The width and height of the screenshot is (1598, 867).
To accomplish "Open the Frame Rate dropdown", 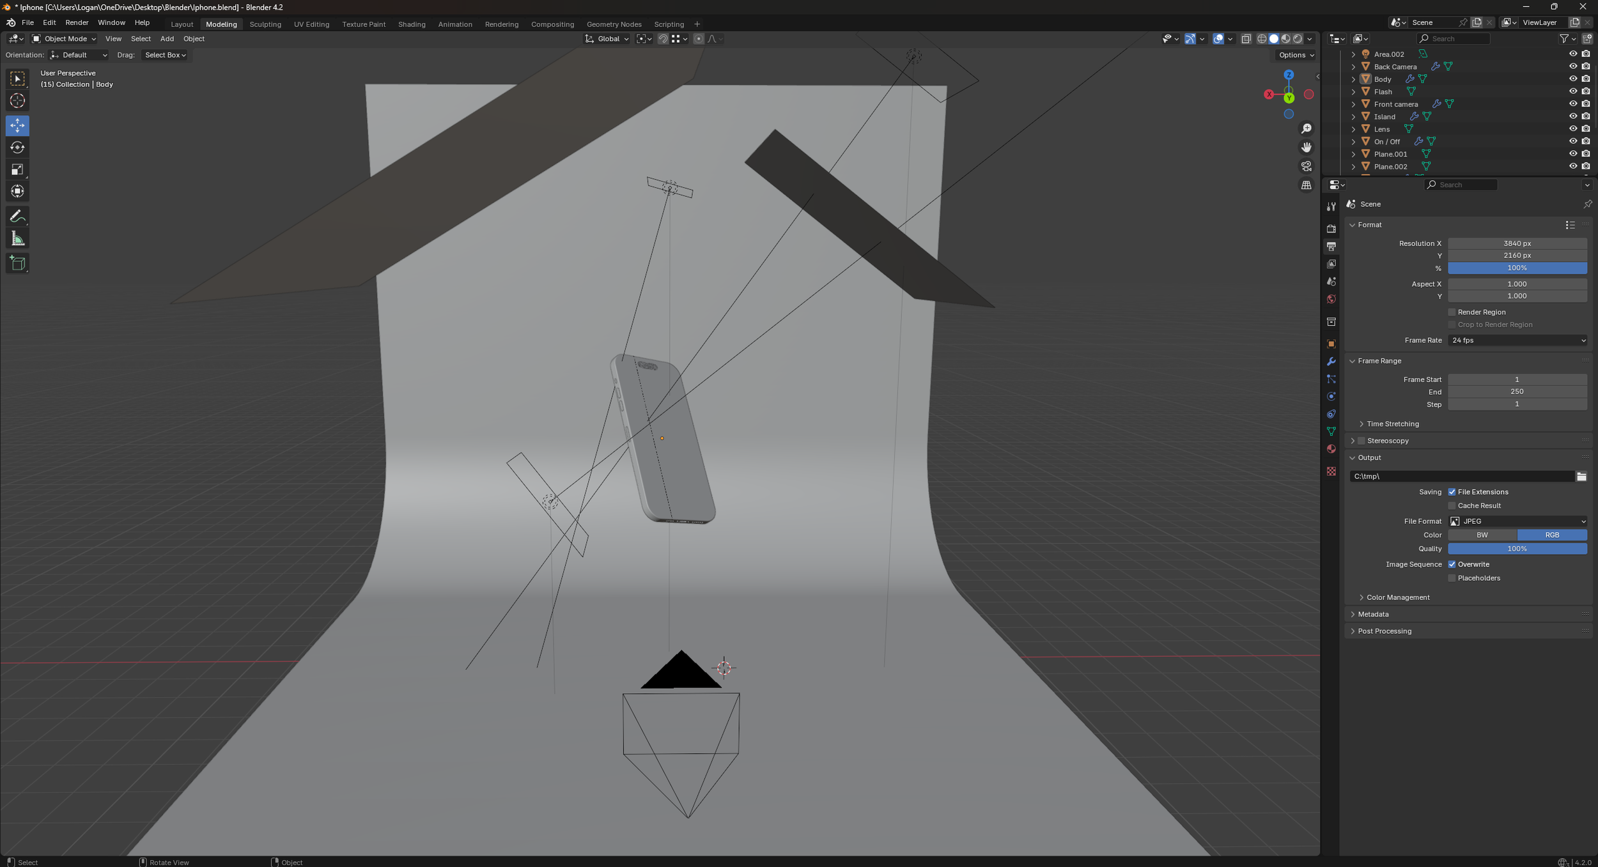I will click(1517, 341).
